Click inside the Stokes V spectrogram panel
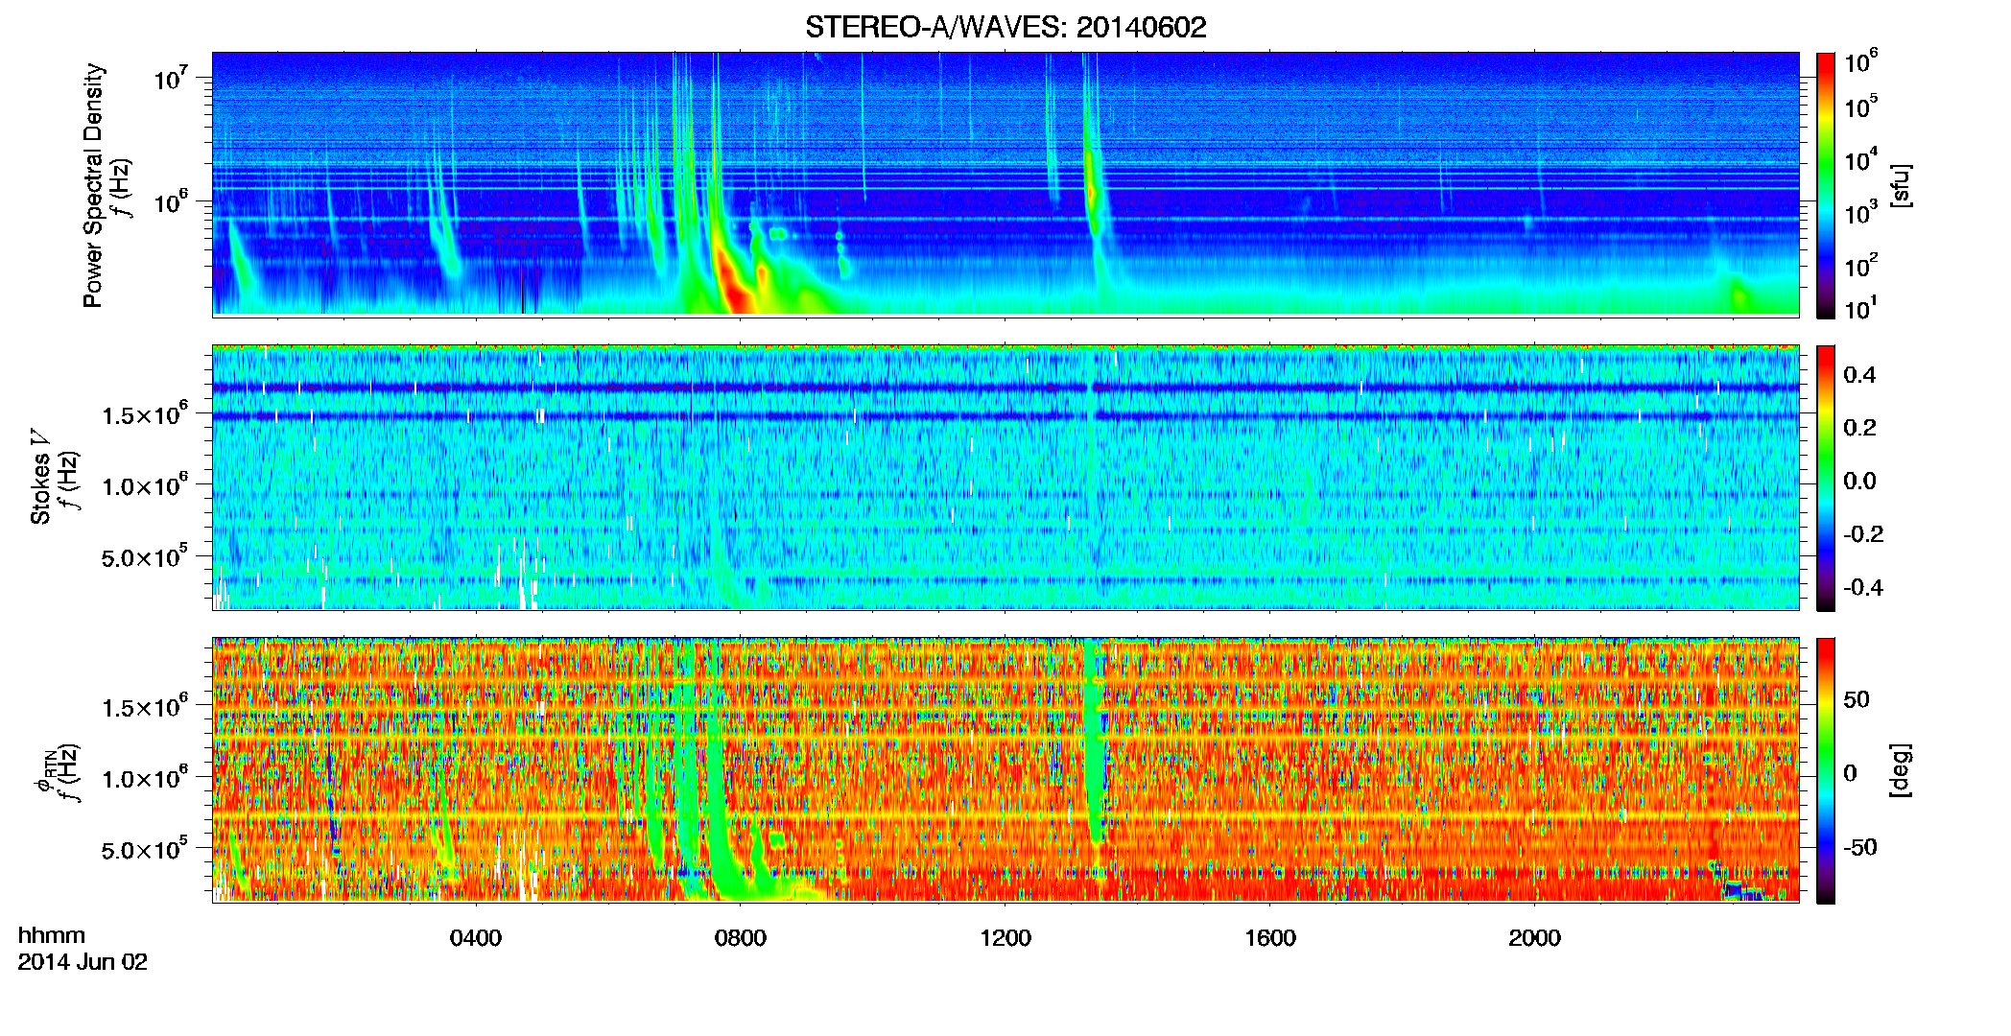This screenshot has height=1036, width=2011. tap(1005, 477)
